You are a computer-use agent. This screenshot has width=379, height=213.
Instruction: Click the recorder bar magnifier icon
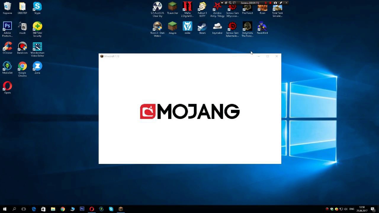coord(230,3)
